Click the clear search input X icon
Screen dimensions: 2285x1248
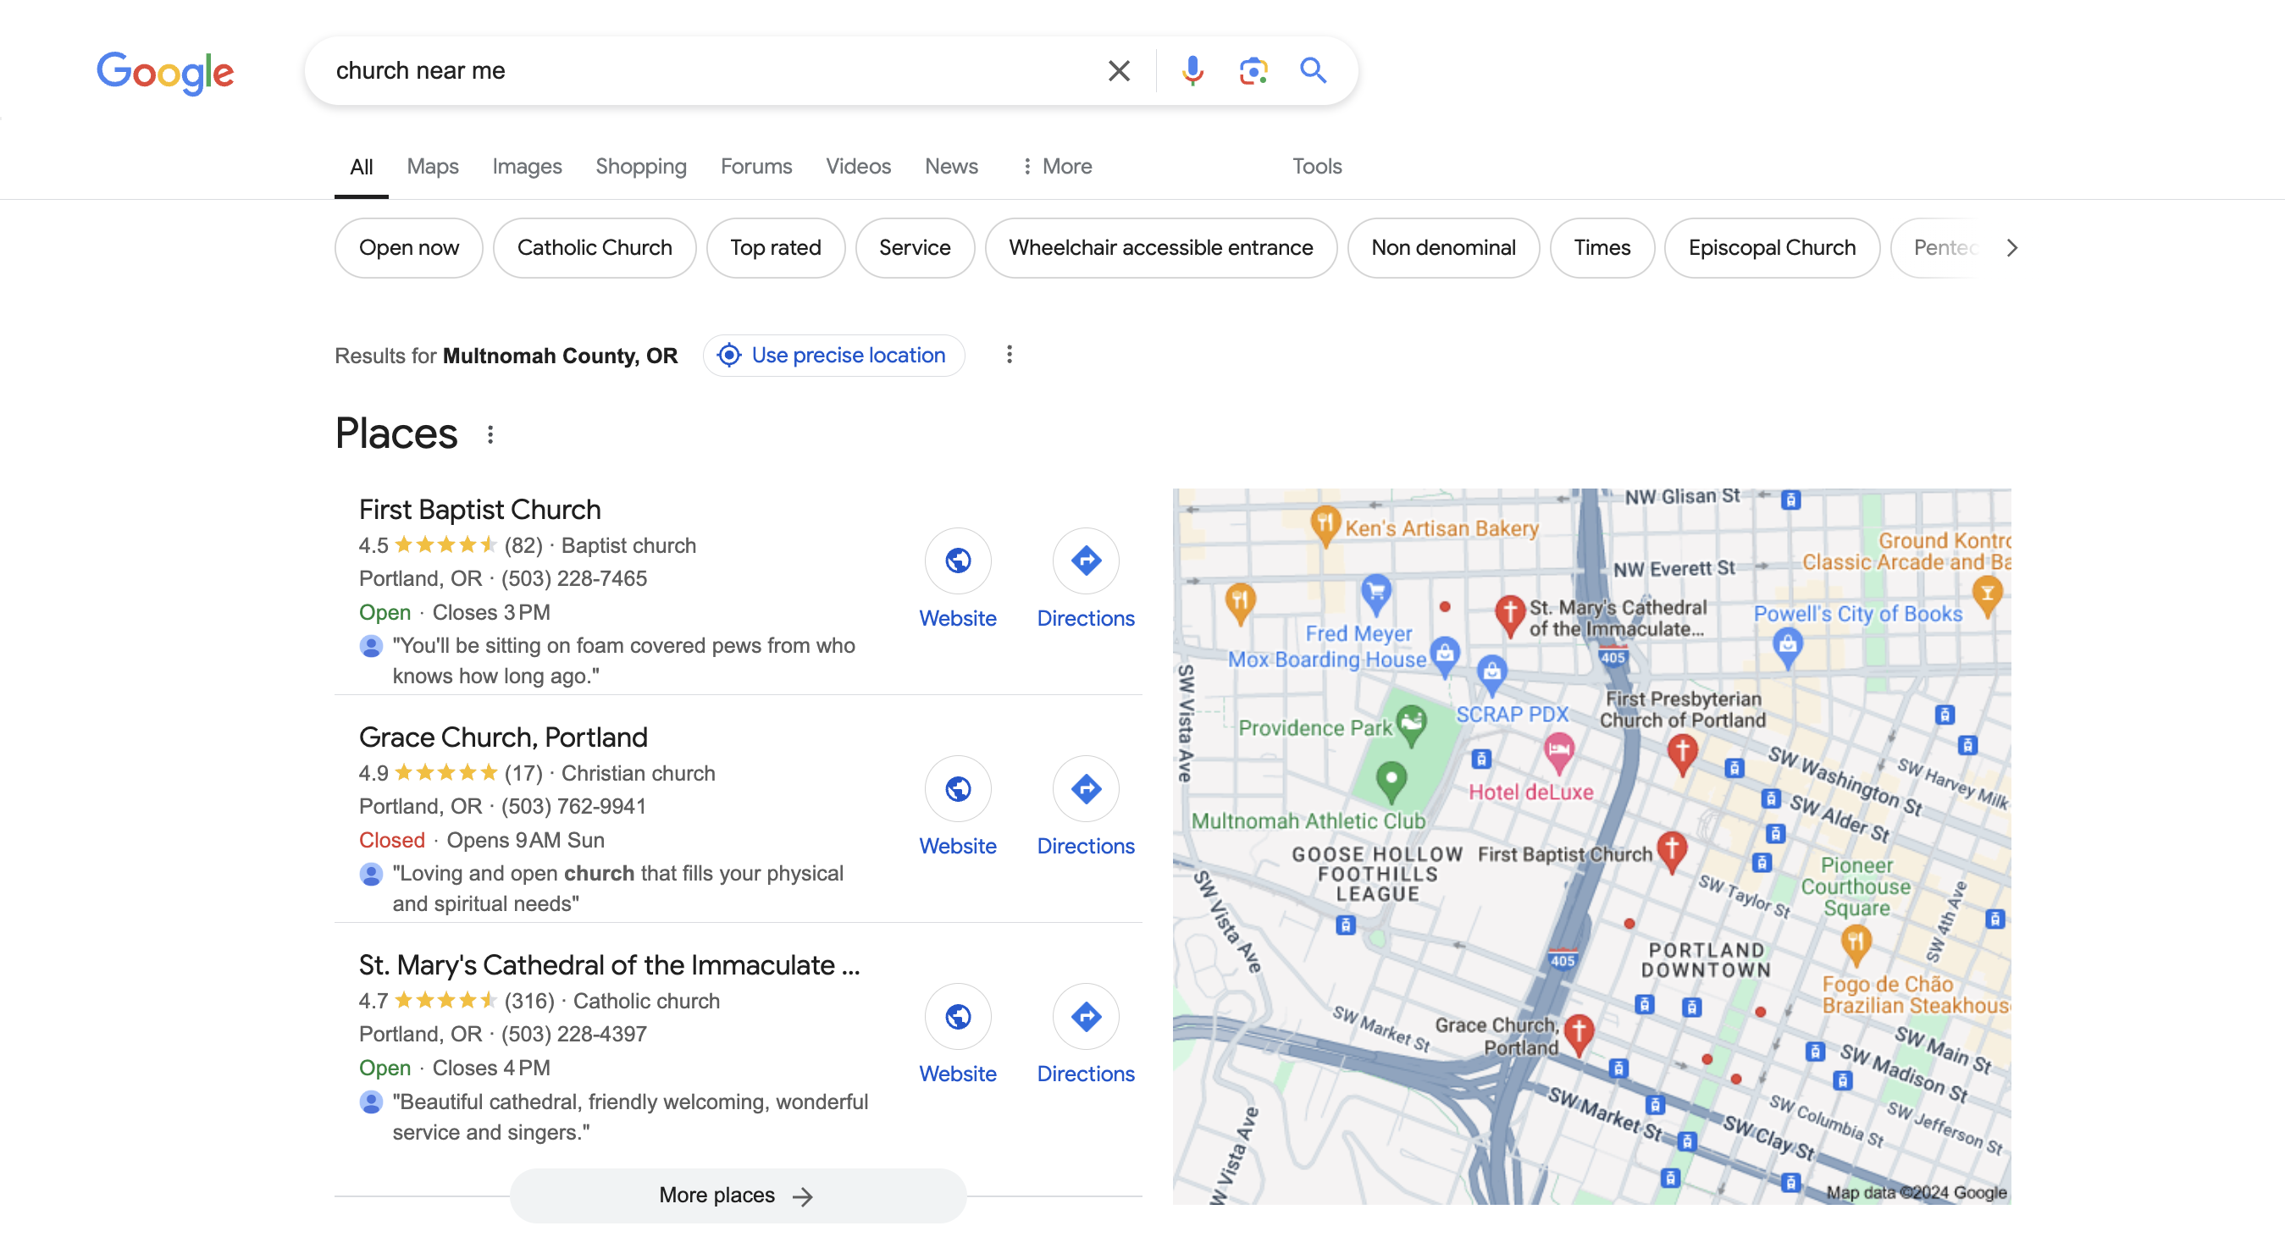coord(1119,69)
